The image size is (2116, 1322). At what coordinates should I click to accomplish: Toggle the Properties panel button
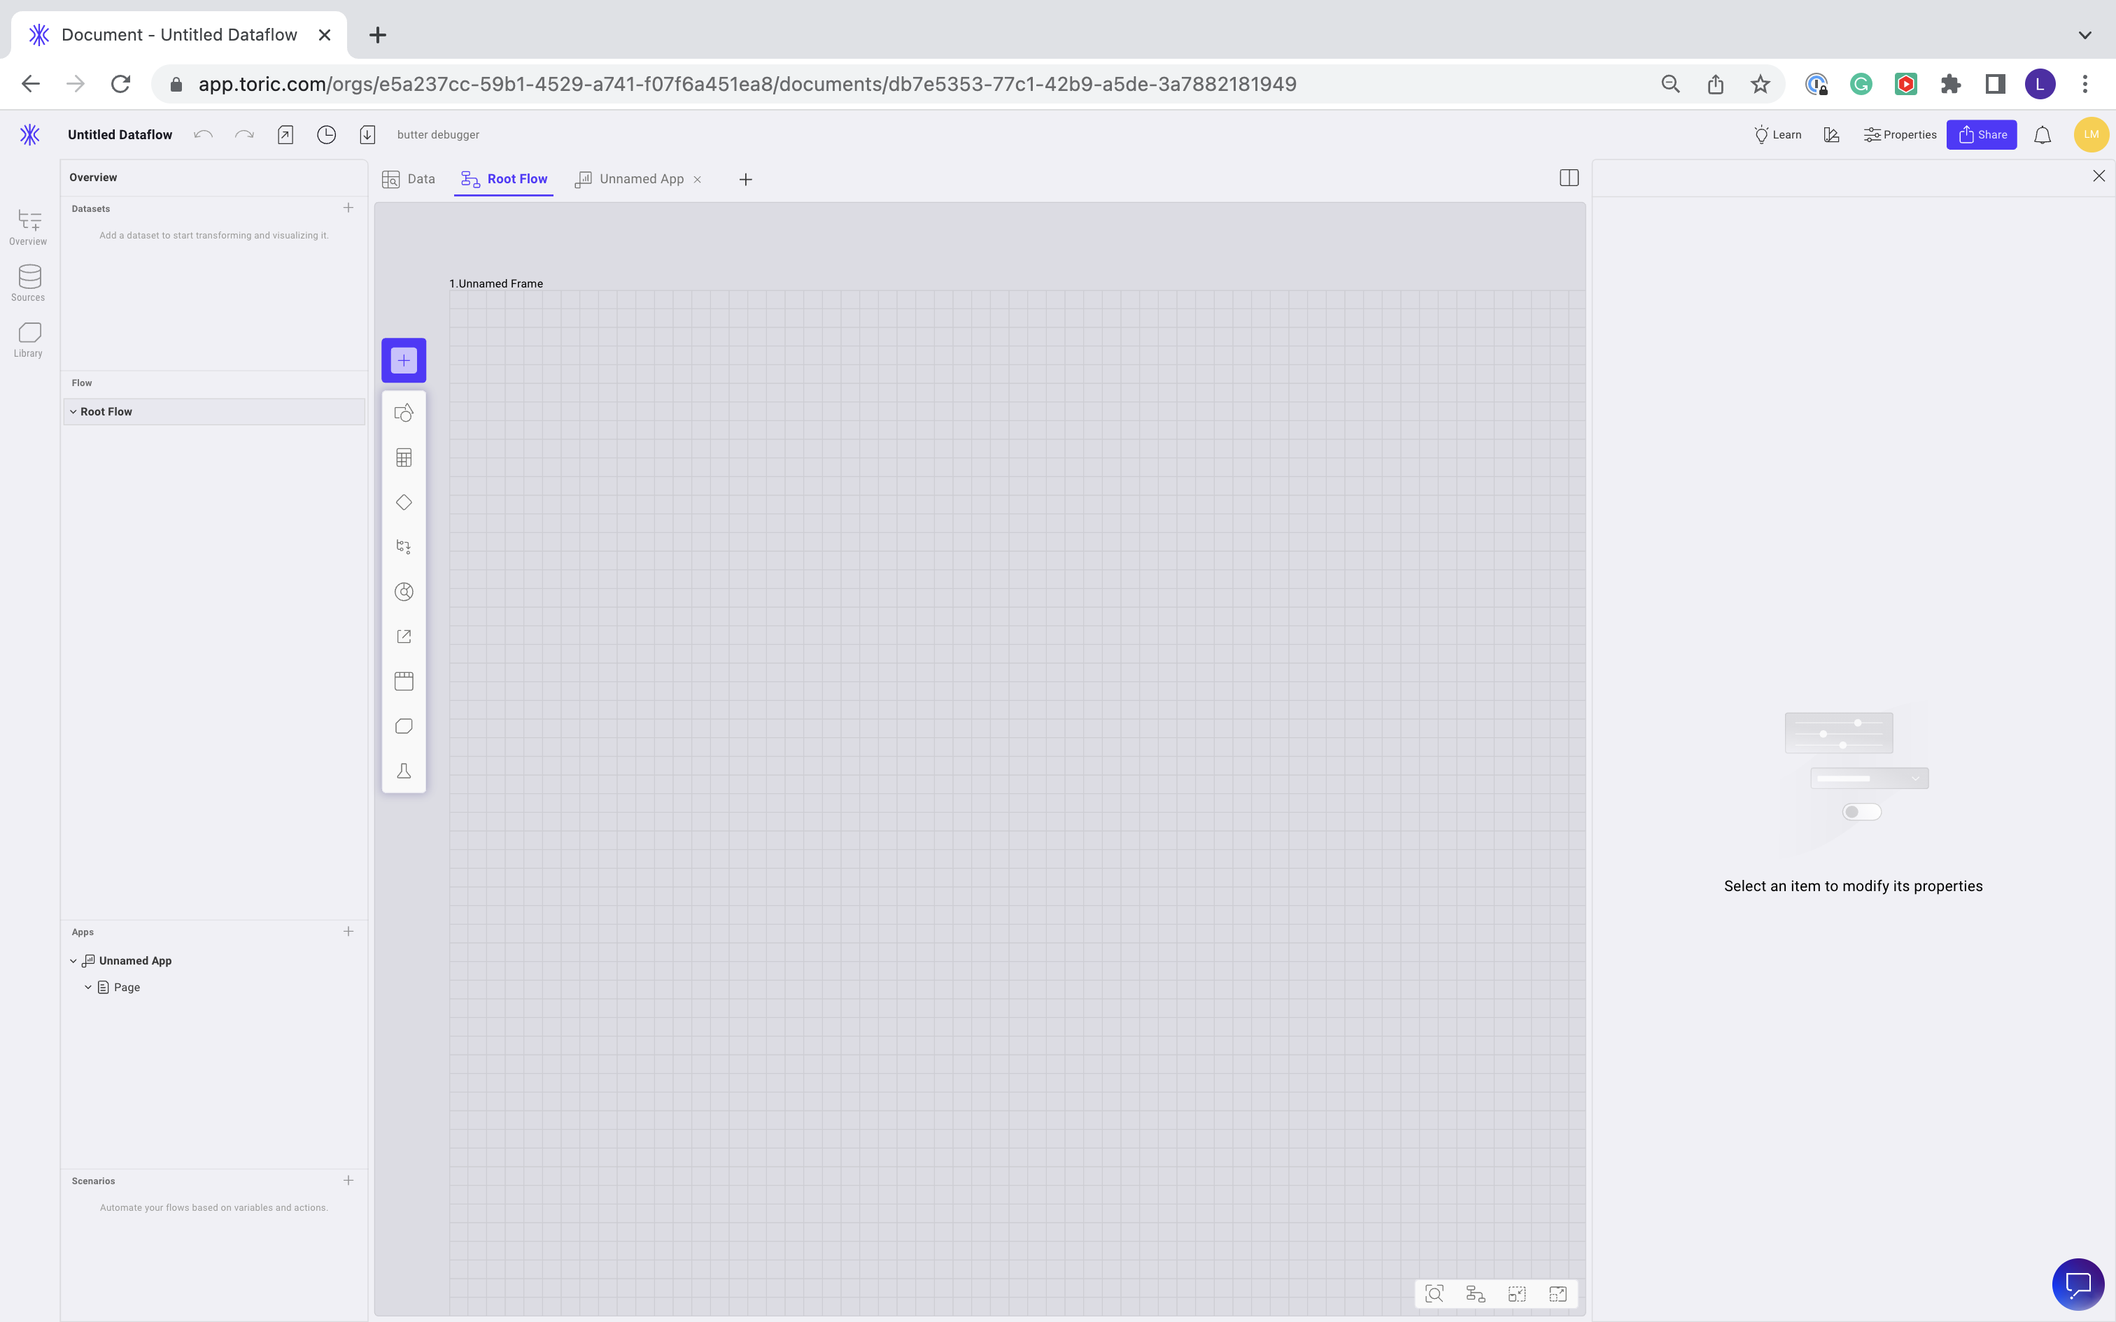tap(1899, 134)
